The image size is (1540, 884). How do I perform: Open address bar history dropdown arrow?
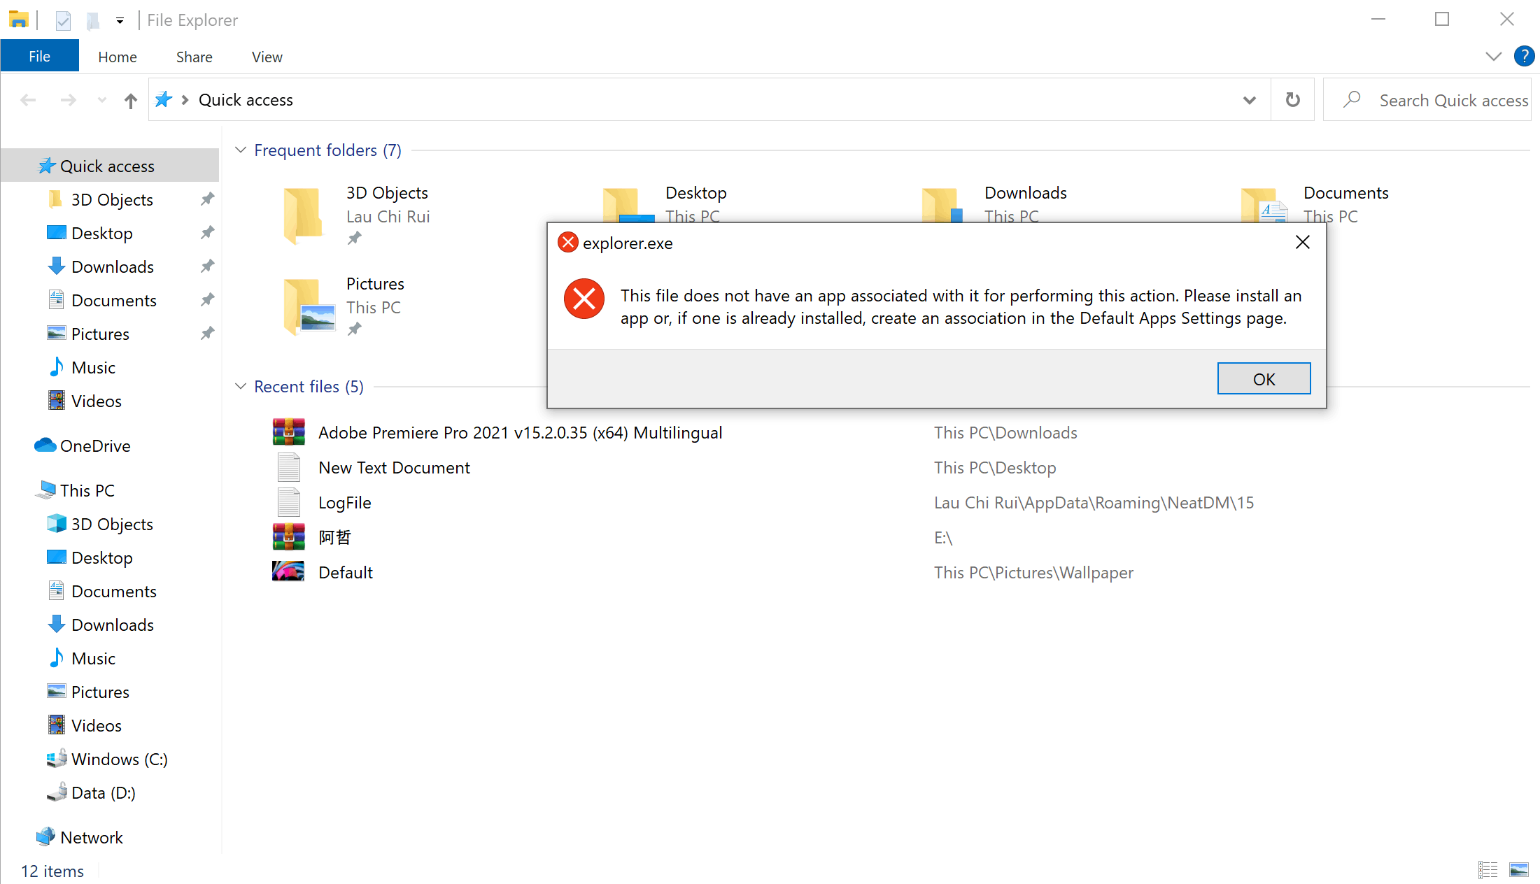[x=1249, y=100]
